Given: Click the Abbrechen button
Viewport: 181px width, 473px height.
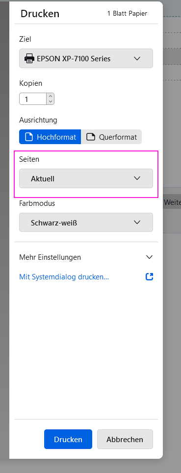Looking at the screenshot, I should (125, 439).
